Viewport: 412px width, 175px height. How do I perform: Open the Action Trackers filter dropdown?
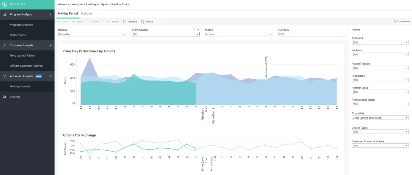[x=380, y=68]
